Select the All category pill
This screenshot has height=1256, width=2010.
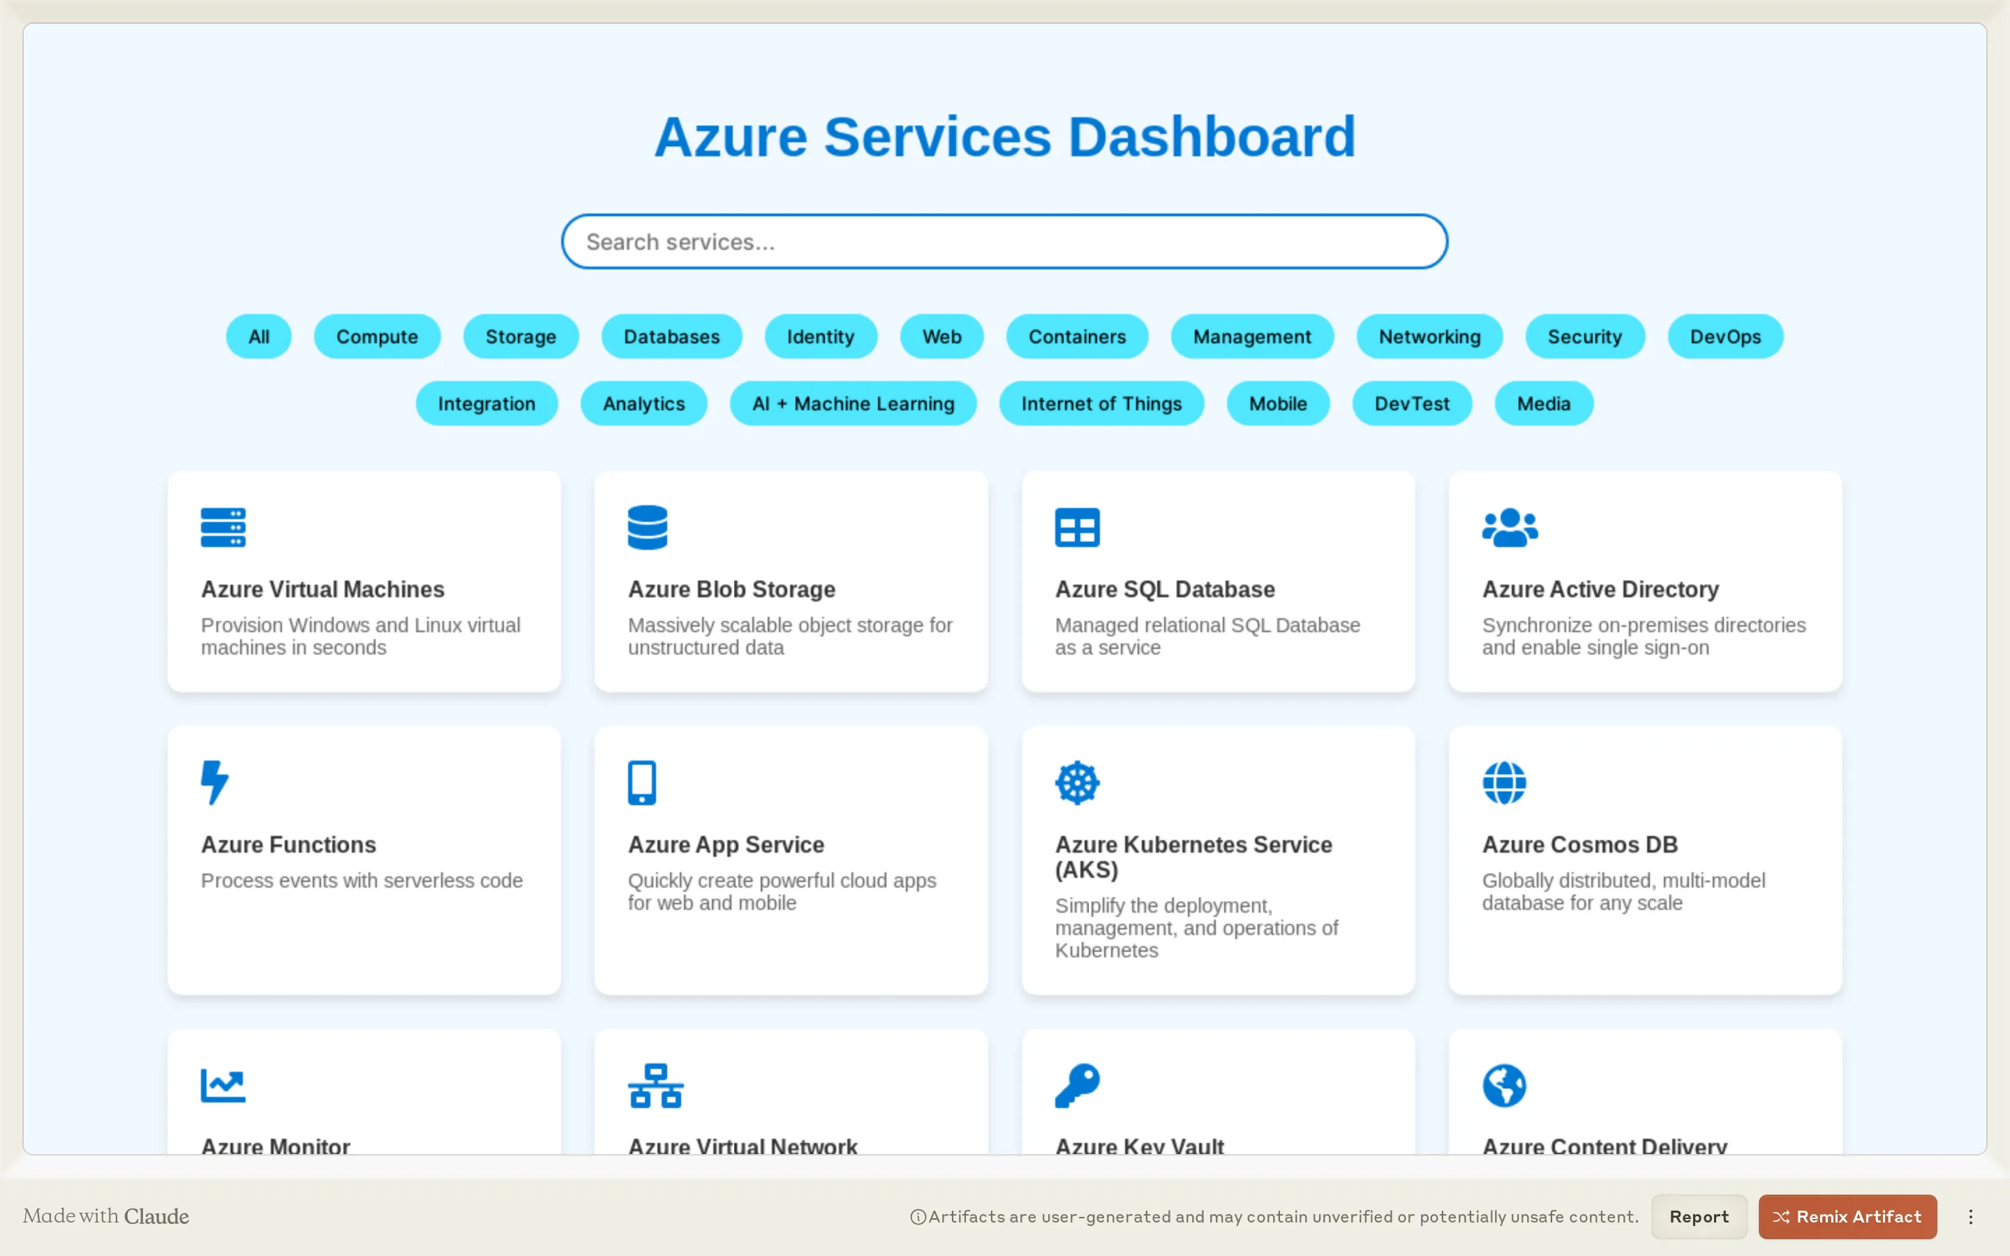pyautogui.click(x=258, y=336)
